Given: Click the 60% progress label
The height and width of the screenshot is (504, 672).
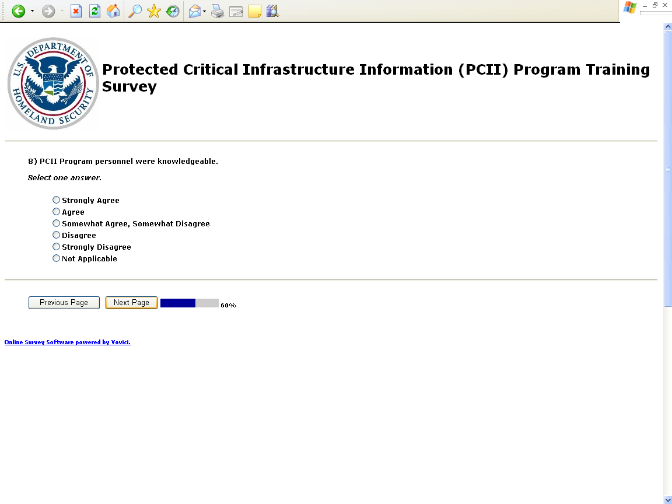Looking at the screenshot, I should (228, 305).
